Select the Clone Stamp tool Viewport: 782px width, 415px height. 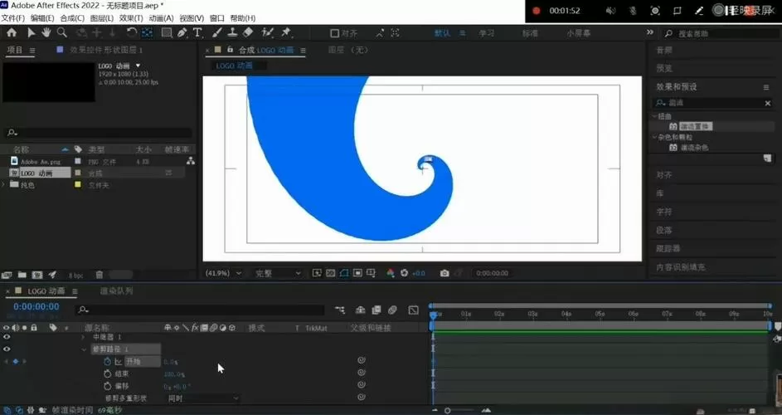(x=232, y=33)
